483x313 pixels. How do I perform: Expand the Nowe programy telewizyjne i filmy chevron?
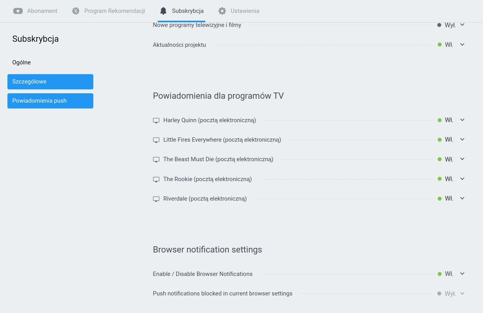[462, 25]
